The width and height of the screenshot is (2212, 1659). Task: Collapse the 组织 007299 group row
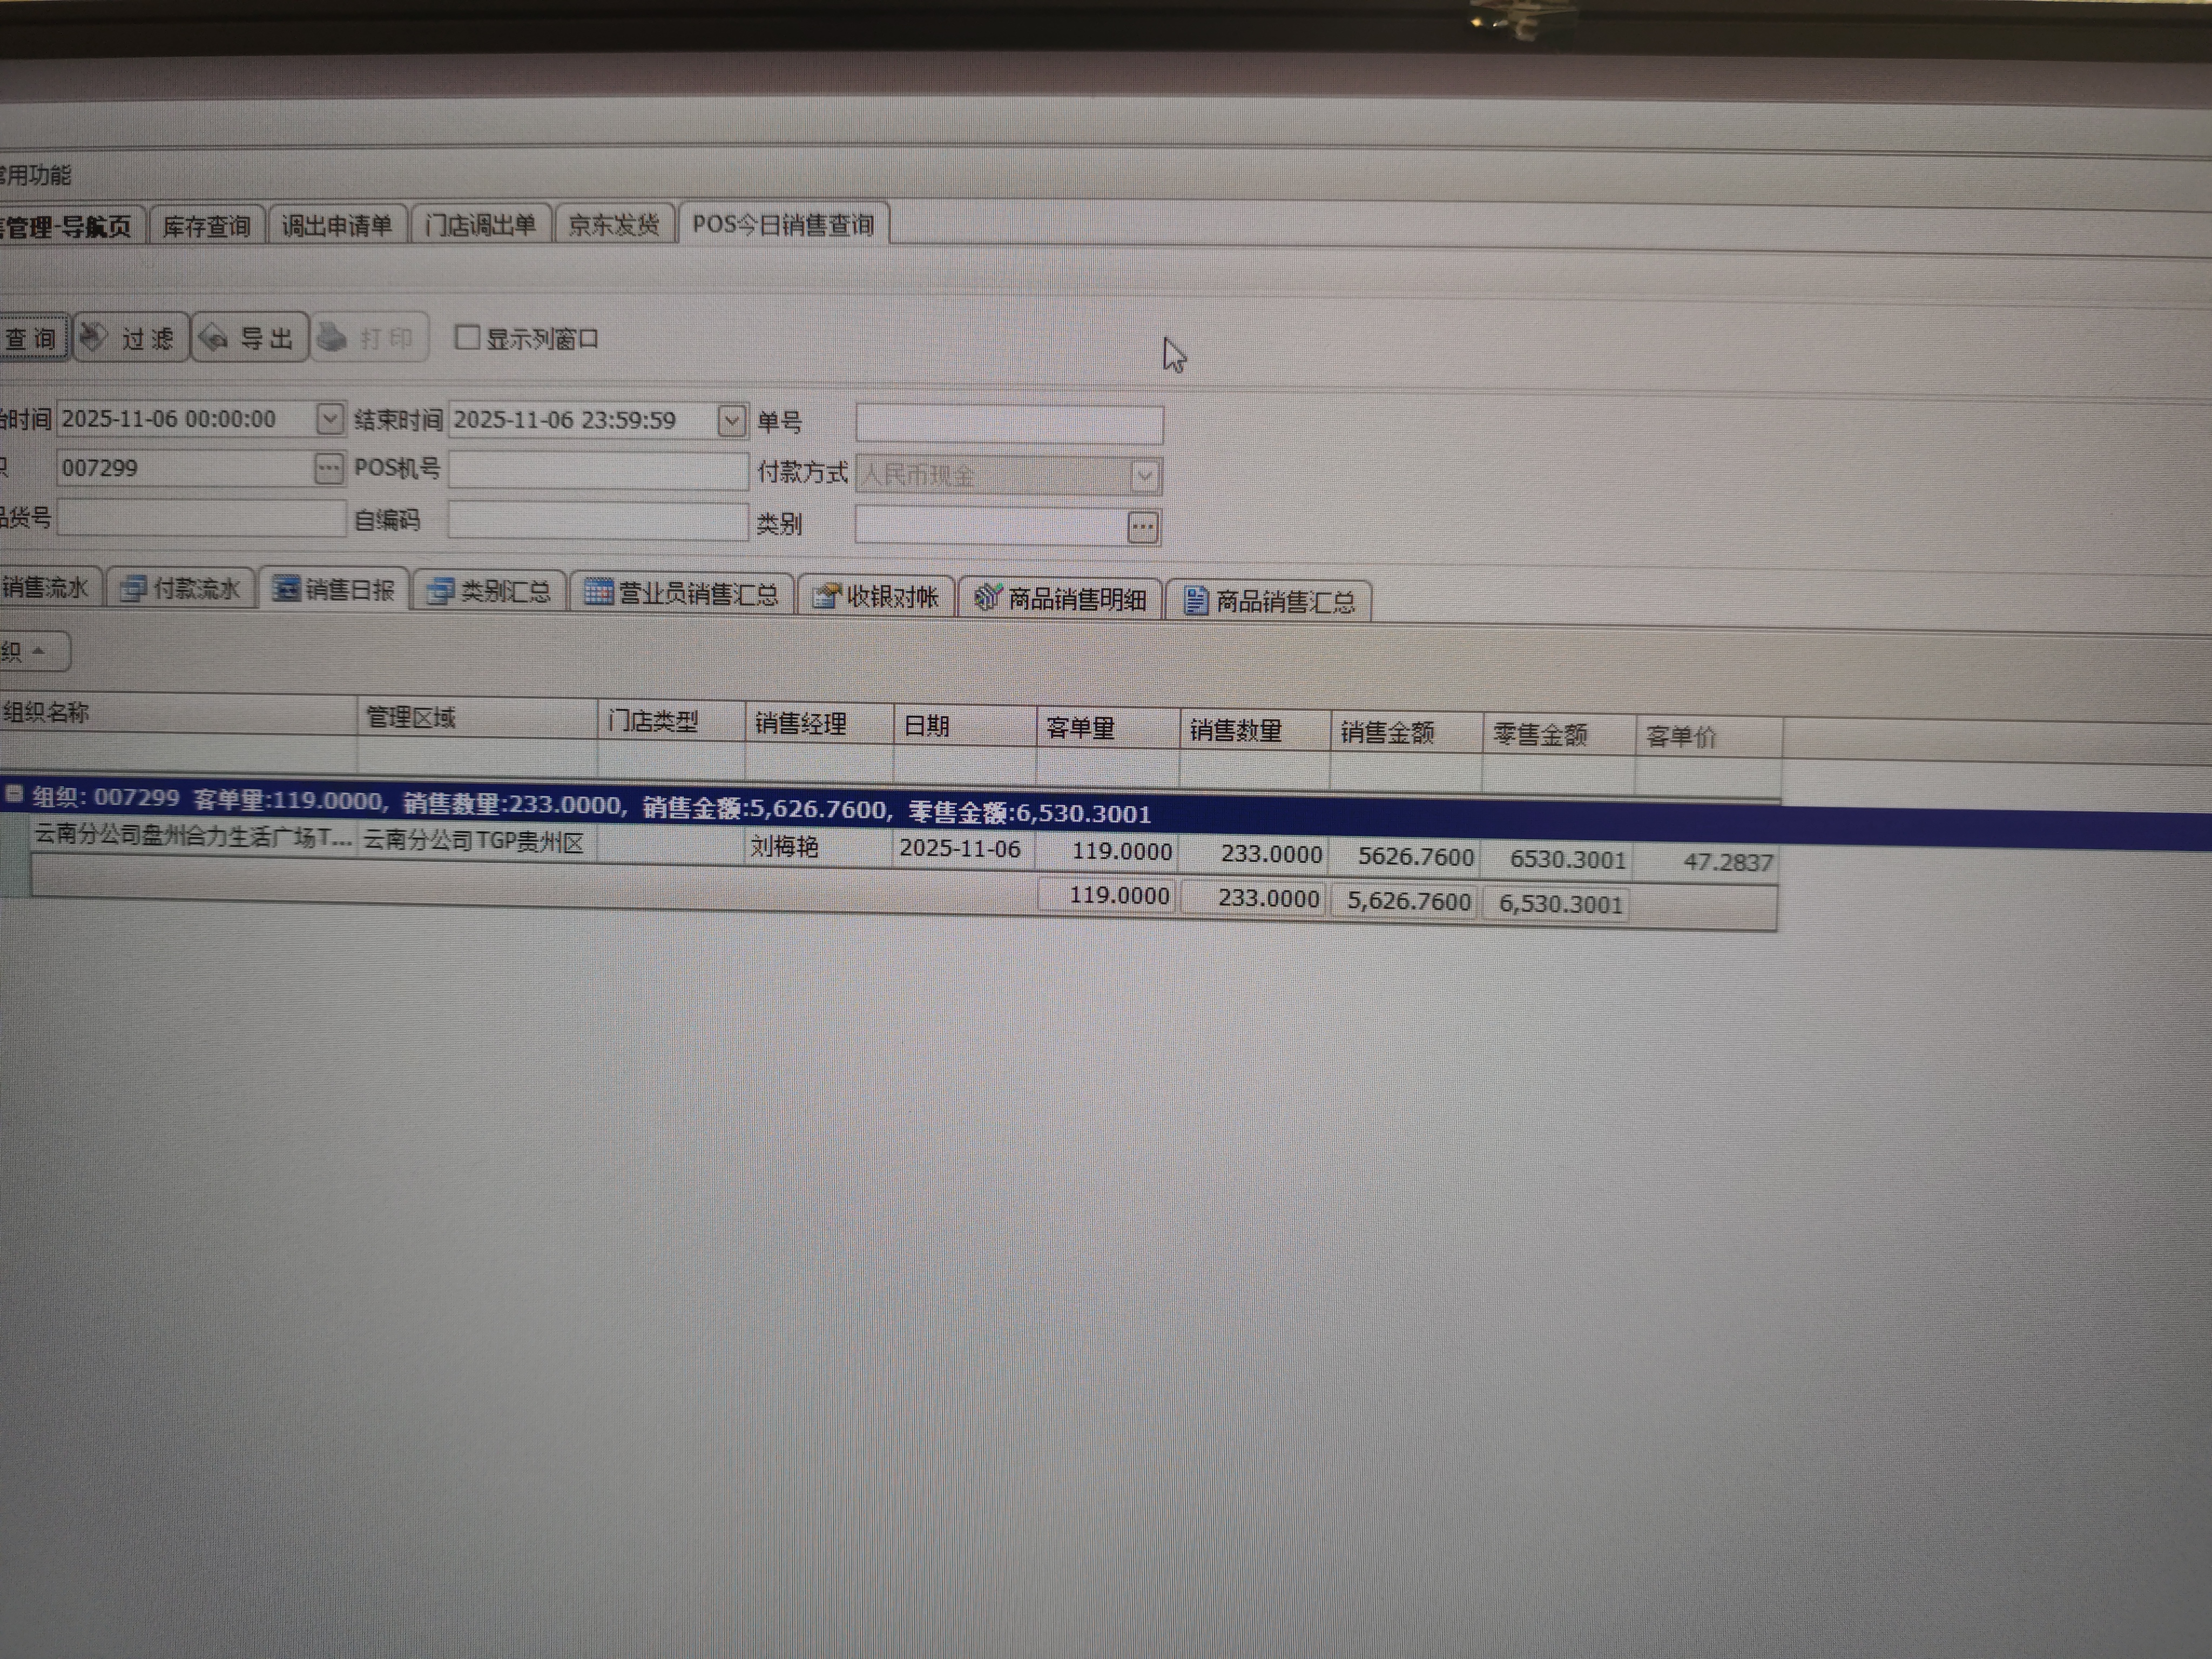click(x=14, y=795)
